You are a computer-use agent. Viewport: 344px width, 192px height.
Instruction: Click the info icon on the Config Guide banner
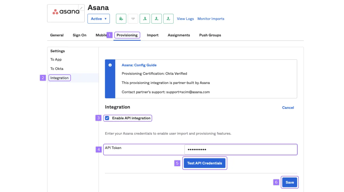pyautogui.click(x=110, y=65)
